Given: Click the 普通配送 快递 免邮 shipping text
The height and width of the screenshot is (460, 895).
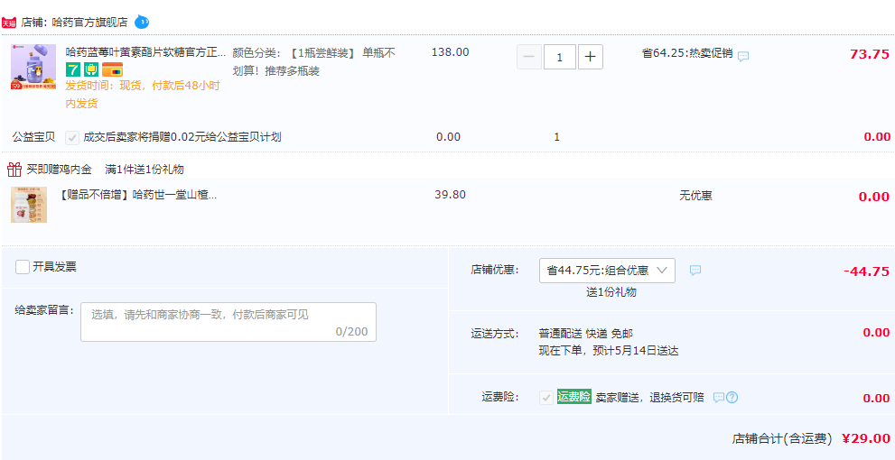Looking at the screenshot, I should 585,333.
